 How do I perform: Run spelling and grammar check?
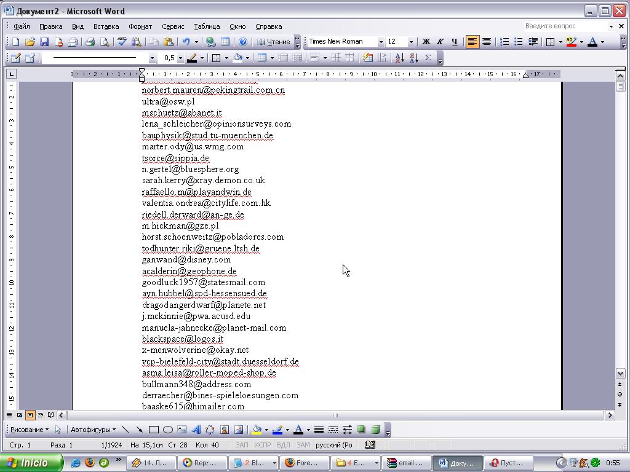tap(122, 42)
